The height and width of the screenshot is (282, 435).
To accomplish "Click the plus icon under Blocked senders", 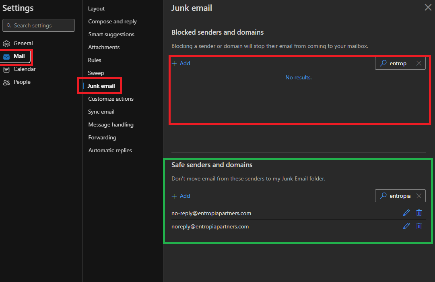I will tap(174, 64).
